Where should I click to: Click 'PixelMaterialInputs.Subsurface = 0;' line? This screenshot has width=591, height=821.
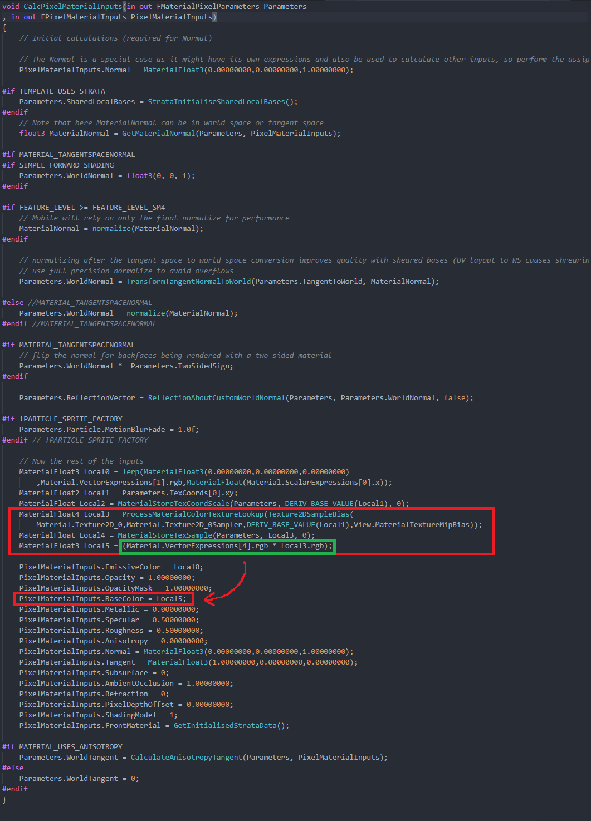click(94, 672)
